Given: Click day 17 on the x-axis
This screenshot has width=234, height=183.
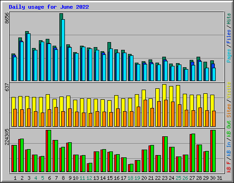Looking at the screenshot, I should [123, 178].
